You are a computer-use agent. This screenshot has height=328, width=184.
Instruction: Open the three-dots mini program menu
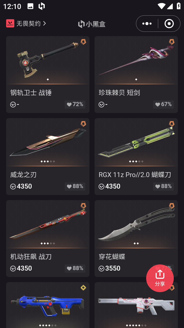pyautogui.click(x=147, y=24)
